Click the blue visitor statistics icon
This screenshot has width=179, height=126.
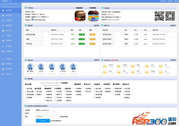tap(32, 20)
